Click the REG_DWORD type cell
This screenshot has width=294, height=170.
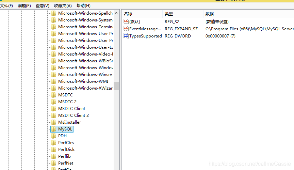tap(178, 36)
